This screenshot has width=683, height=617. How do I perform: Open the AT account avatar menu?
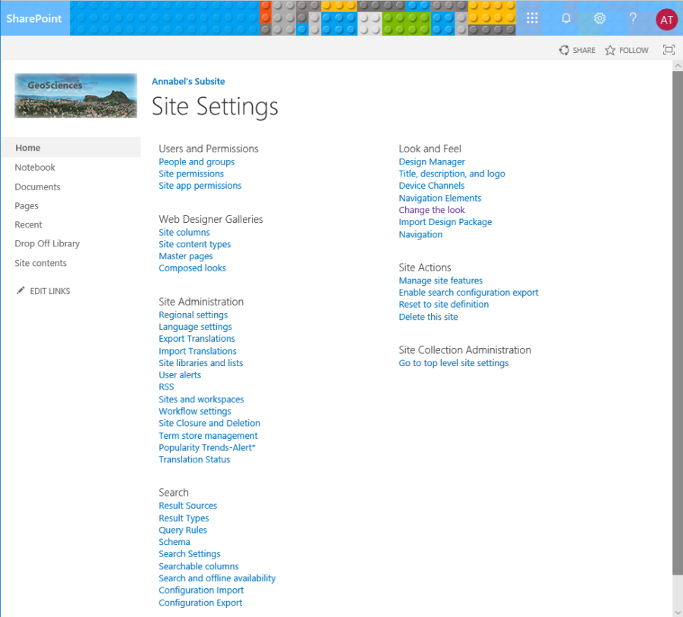point(666,18)
